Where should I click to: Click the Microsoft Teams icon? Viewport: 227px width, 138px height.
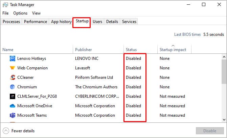click(13, 115)
